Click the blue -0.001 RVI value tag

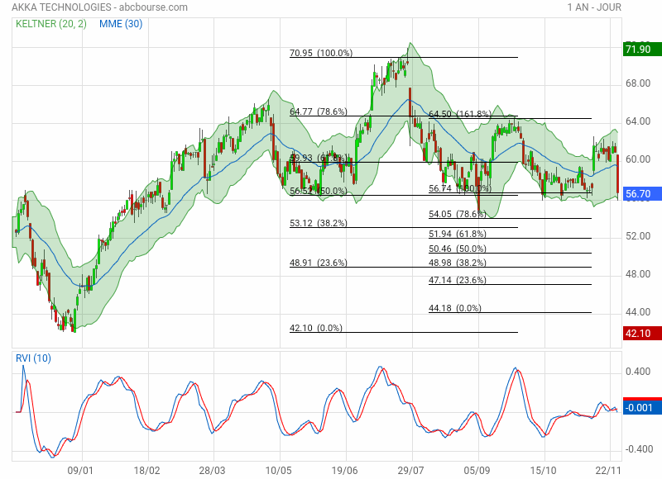pyautogui.click(x=642, y=407)
